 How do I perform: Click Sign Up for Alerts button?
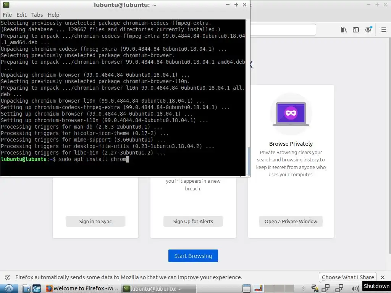click(193, 221)
